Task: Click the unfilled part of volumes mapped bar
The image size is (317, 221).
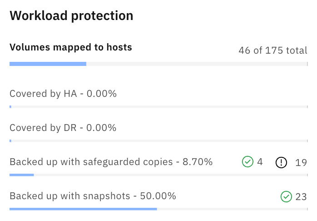Action: click(197, 64)
